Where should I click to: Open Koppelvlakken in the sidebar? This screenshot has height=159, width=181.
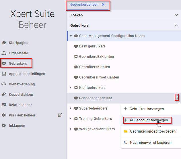click(21, 94)
